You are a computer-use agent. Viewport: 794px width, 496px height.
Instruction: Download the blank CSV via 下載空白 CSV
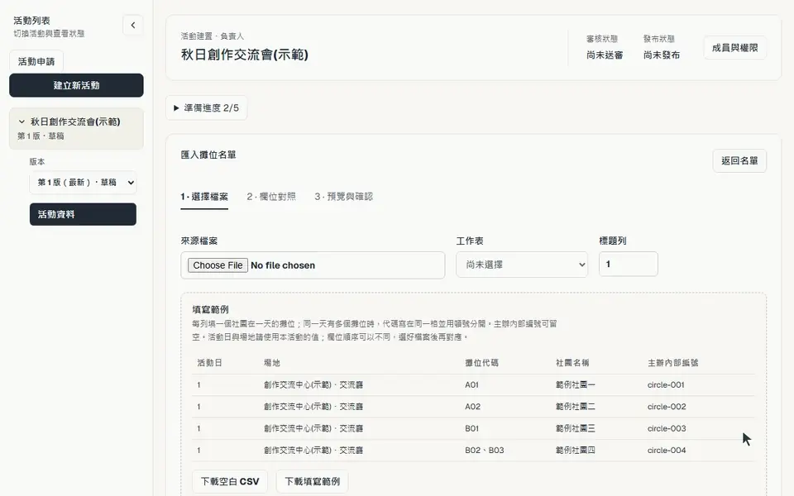pos(230,481)
